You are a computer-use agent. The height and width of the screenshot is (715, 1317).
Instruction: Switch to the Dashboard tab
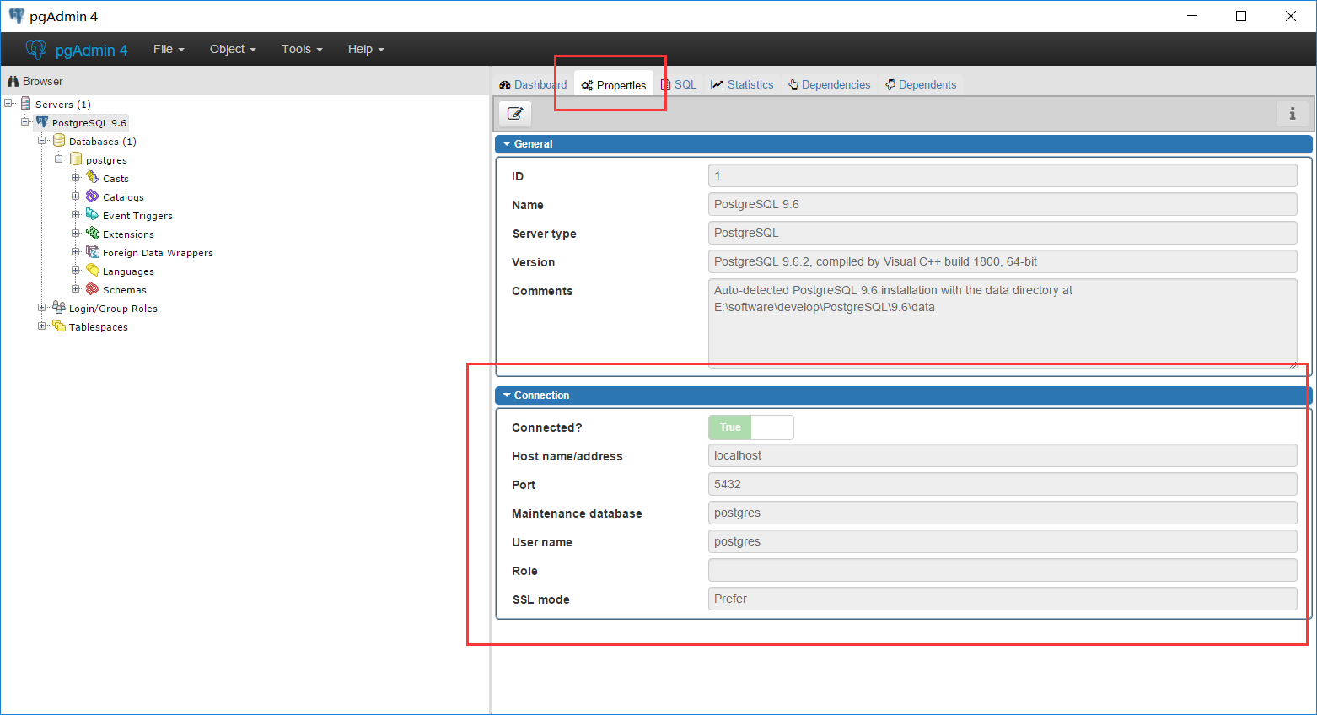point(533,84)
